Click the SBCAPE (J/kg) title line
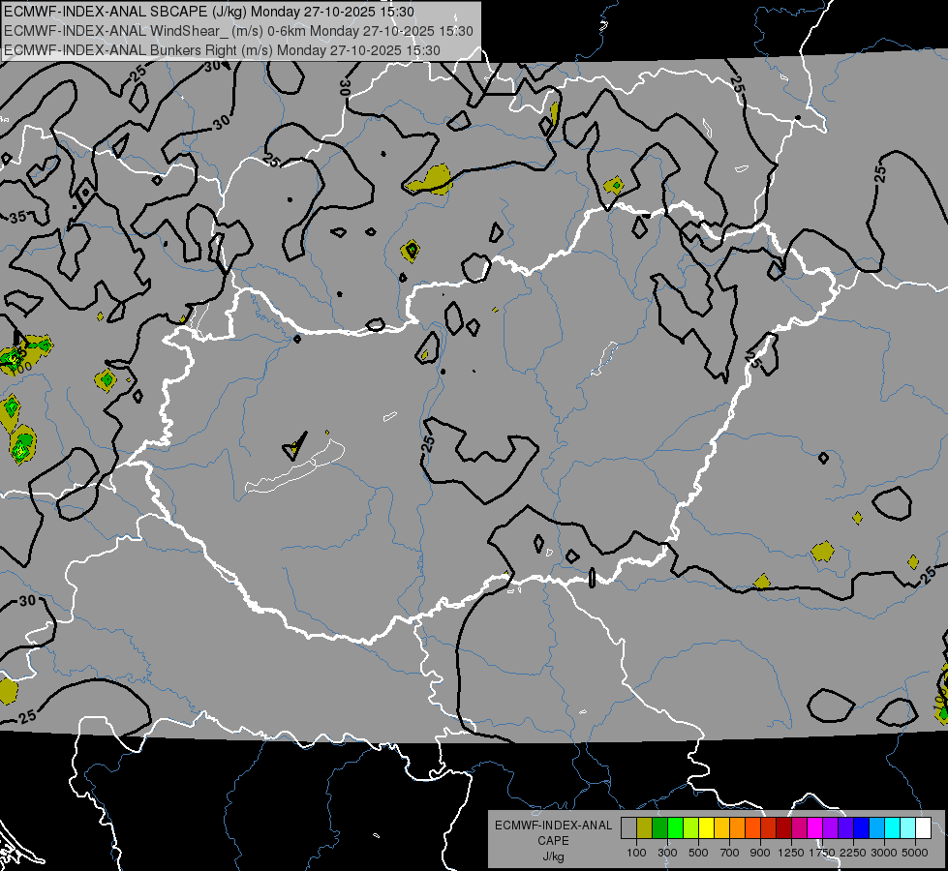This screenshot has width=948, height=871. [208, 12]
